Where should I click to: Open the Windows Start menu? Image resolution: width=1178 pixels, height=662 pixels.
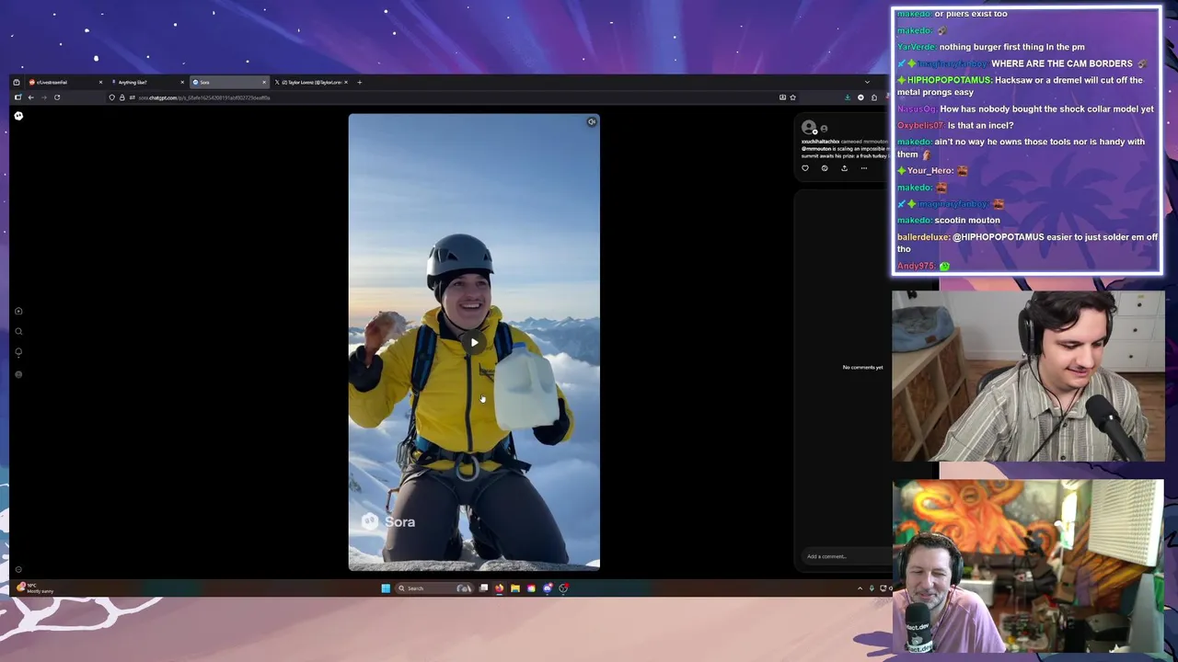pyautogui.click(x=386, y=588)
